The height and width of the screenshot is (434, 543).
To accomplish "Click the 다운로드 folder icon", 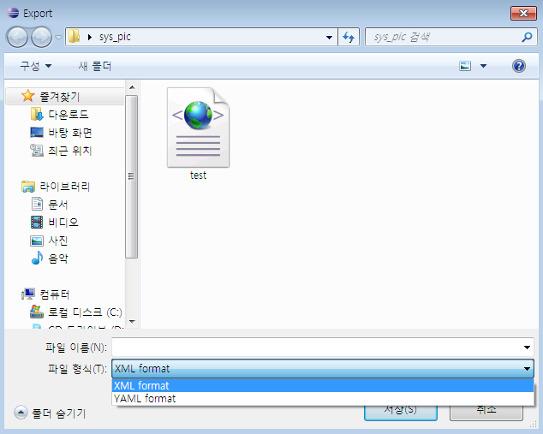I will tap(37, 114).
